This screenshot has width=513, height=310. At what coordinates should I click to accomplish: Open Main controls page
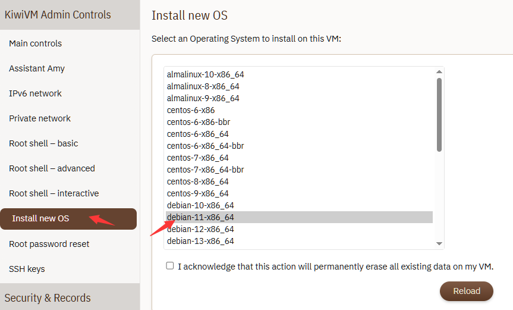point(36,43)
